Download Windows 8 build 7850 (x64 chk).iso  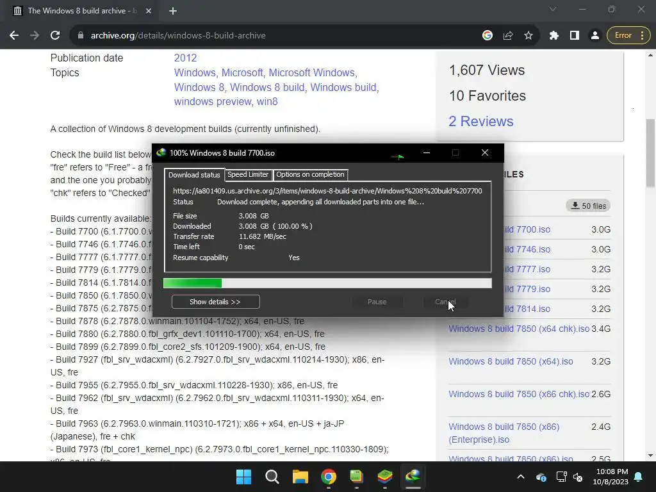tap(519, 329)
